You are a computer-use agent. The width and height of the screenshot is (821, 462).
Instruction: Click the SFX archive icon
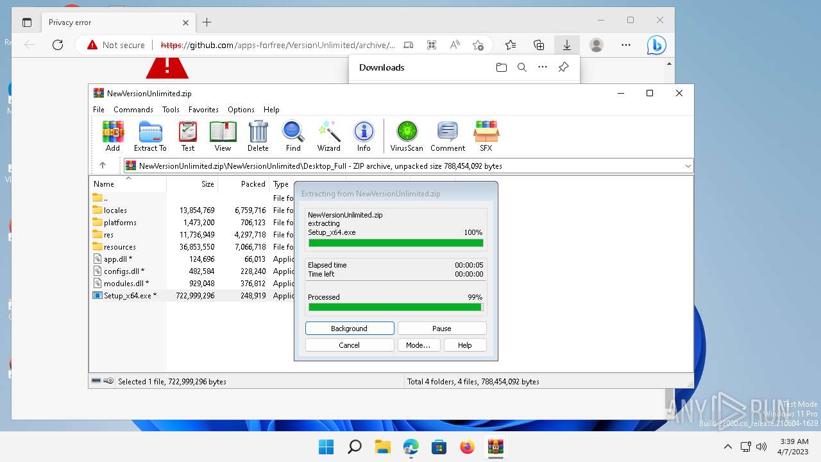(486, 136)
